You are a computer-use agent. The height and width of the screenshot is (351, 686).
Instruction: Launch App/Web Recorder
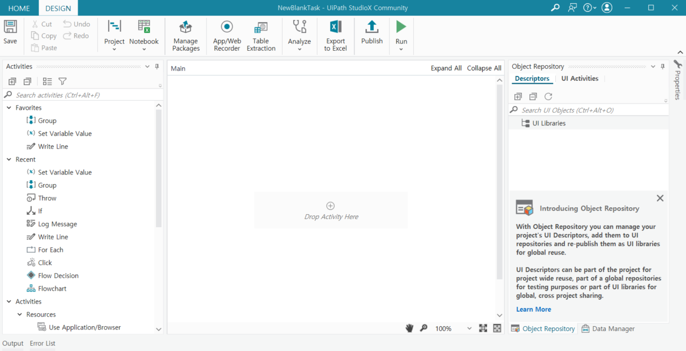pyautogui.click(x=227, y=36)
